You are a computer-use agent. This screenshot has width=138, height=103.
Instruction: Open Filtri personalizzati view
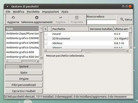24,85
